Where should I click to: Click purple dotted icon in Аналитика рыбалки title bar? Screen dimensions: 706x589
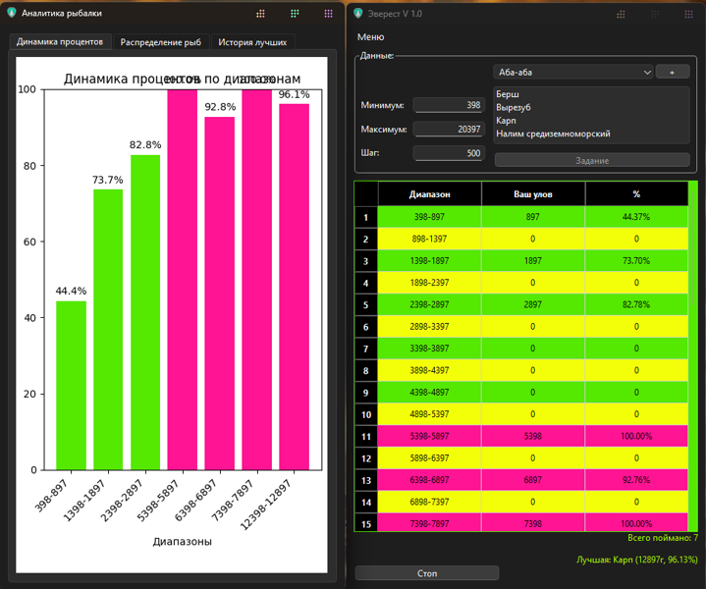[x=329, y=14]
